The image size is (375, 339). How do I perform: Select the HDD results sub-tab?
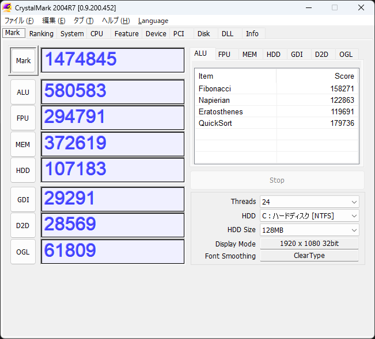[x=274, y=55]
